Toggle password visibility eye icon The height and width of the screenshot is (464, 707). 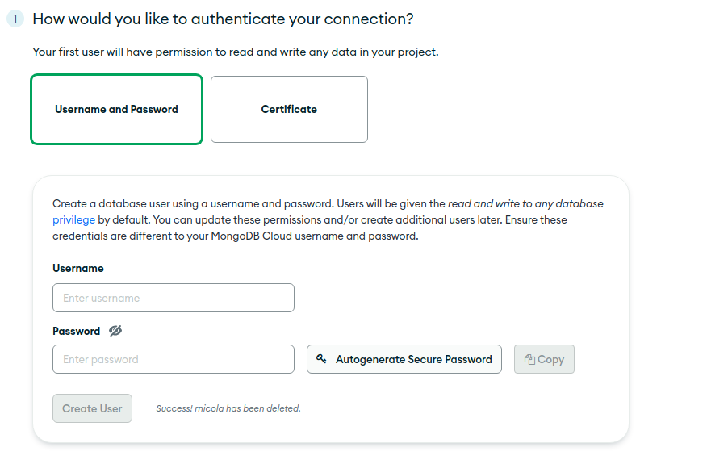(115, 331)
